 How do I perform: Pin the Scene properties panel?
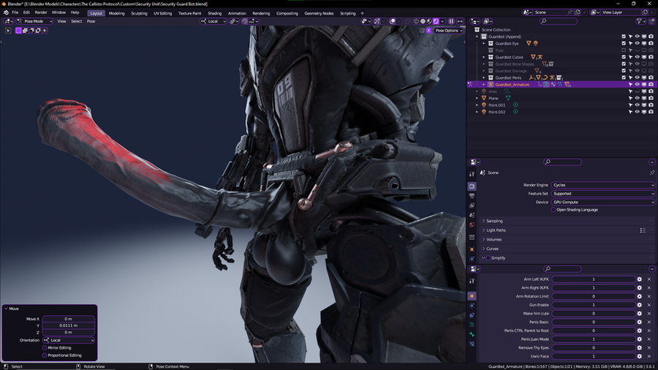651,173
